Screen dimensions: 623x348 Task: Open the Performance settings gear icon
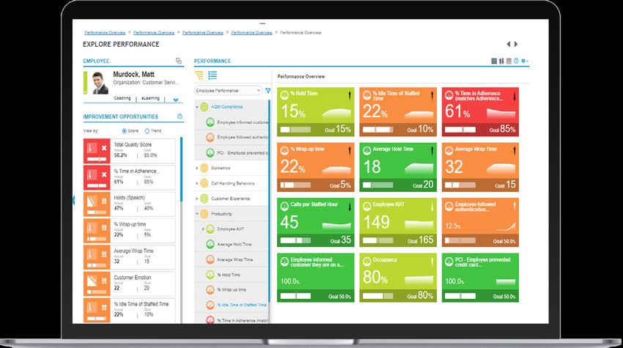pyautogui.click(x=524, y=62)
